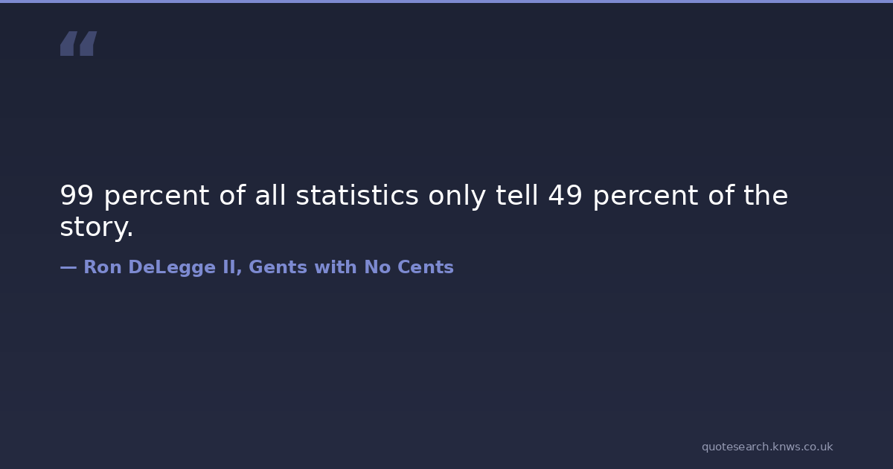
Task: Click the word "tell" in the quote
Action: click(519, 196)
